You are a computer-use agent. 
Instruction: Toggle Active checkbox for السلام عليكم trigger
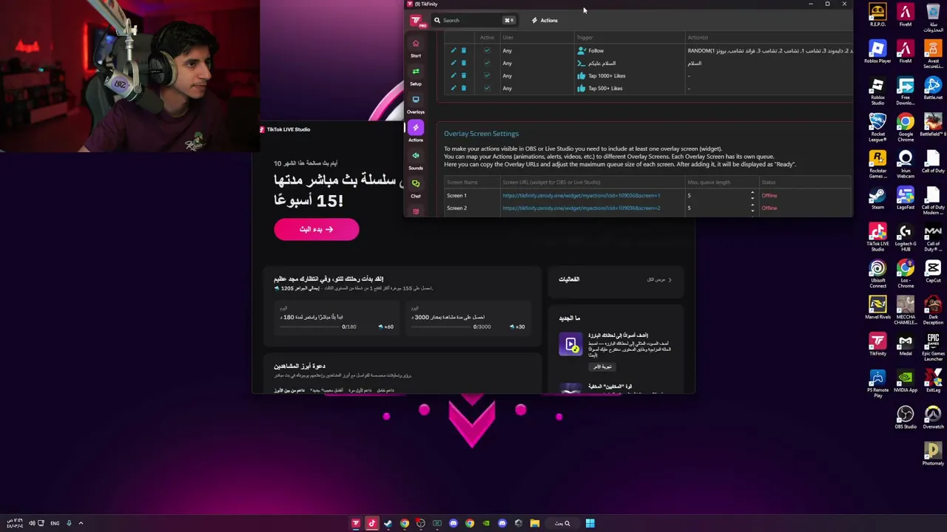coord(487,63)
